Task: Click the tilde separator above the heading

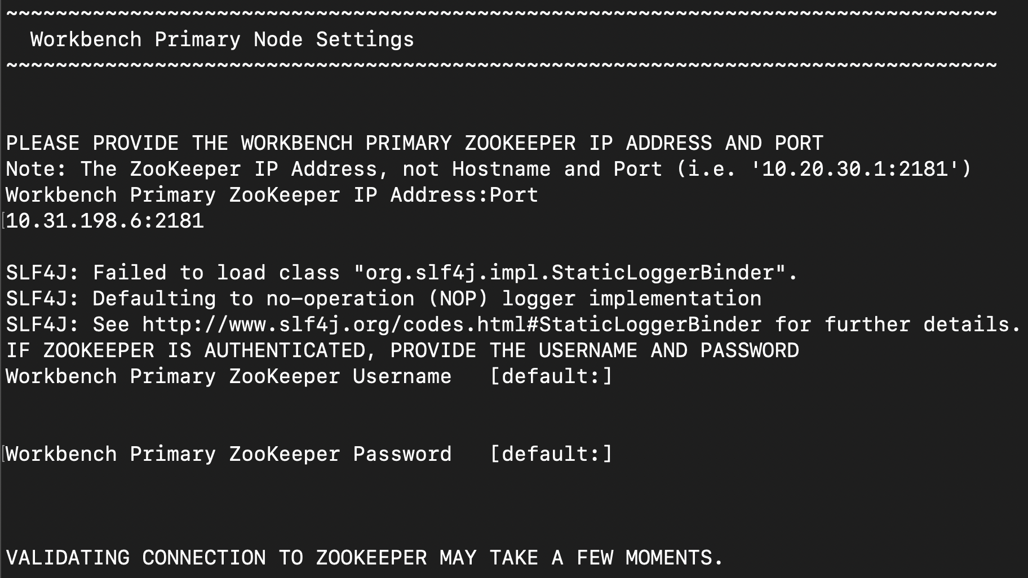Action: point(501,14)
